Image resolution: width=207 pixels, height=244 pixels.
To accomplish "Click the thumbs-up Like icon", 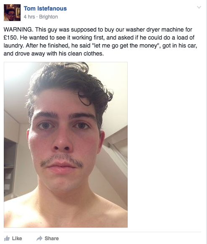I will click(7, 238).
